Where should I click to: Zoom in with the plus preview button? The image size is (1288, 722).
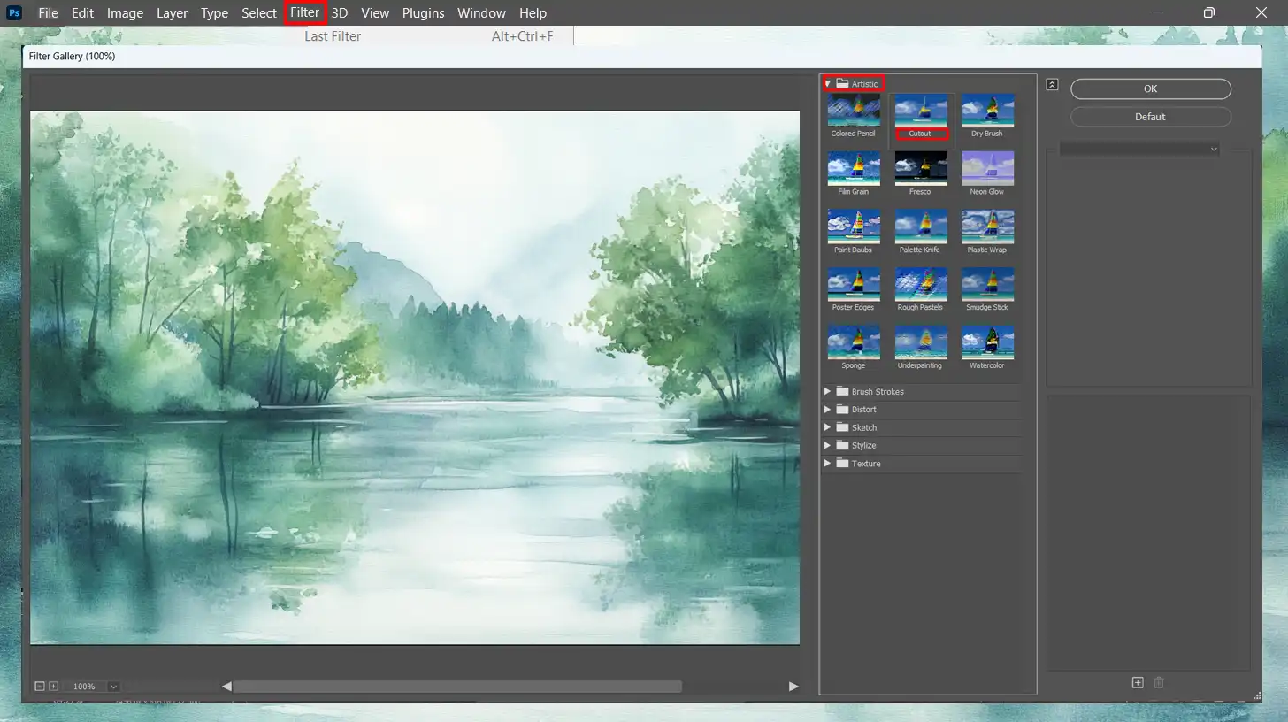pos(53,686)
